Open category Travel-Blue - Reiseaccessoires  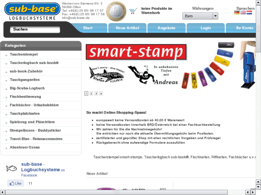point(36,139)
